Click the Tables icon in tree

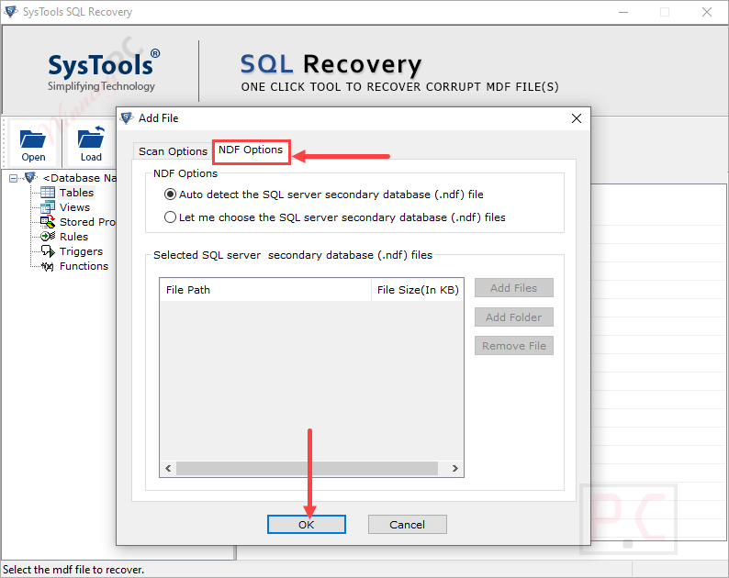(x=48, y=193)
